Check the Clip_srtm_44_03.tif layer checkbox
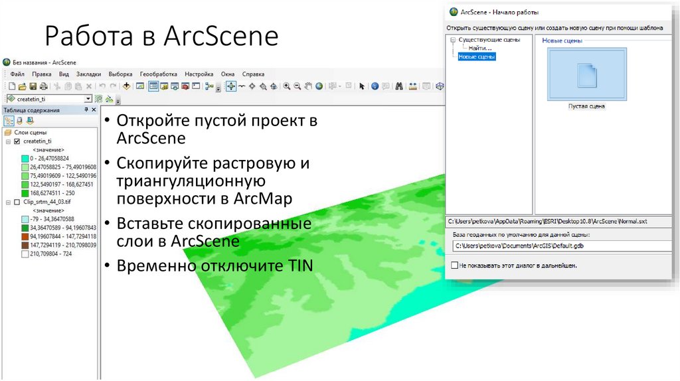This screenshot has height=381, width=680. pyautogui.click(x=17, y=202)
